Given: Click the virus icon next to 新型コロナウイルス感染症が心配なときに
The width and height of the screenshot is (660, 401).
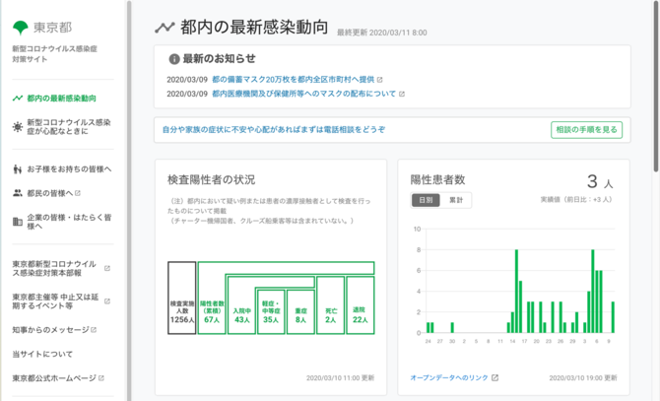Looking at the screenshot, I should click(18, 127).
